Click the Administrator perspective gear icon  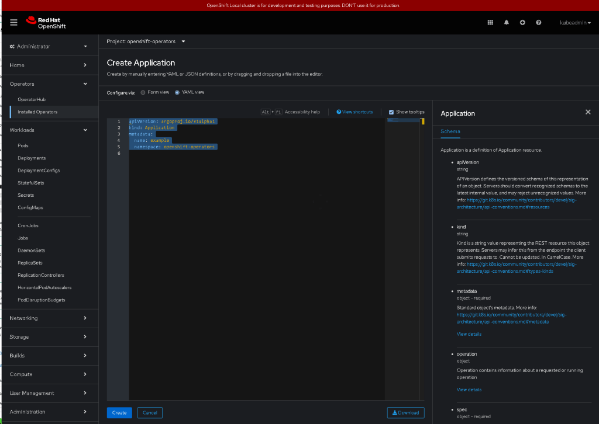coord(12,47)
